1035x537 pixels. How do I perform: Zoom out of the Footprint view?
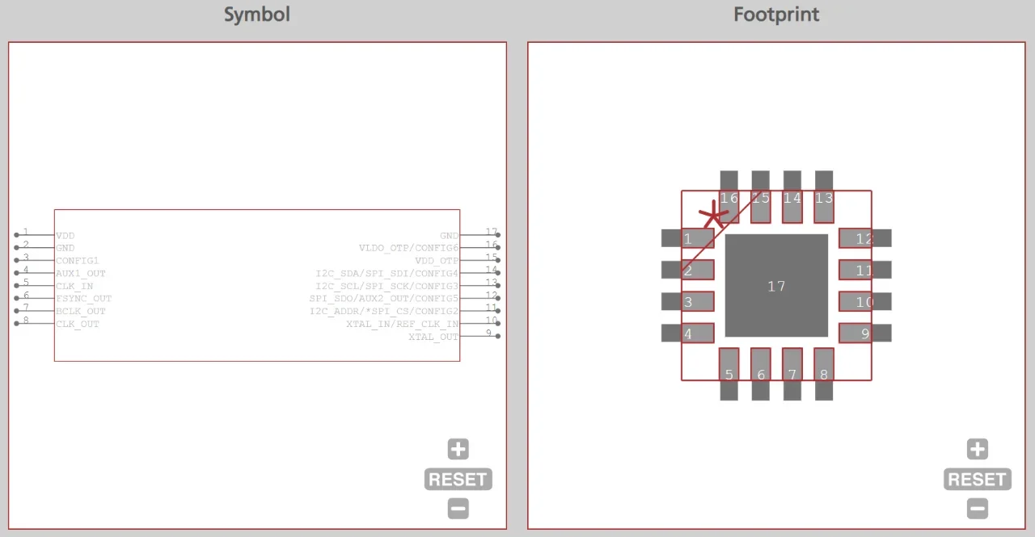point(977,509)
